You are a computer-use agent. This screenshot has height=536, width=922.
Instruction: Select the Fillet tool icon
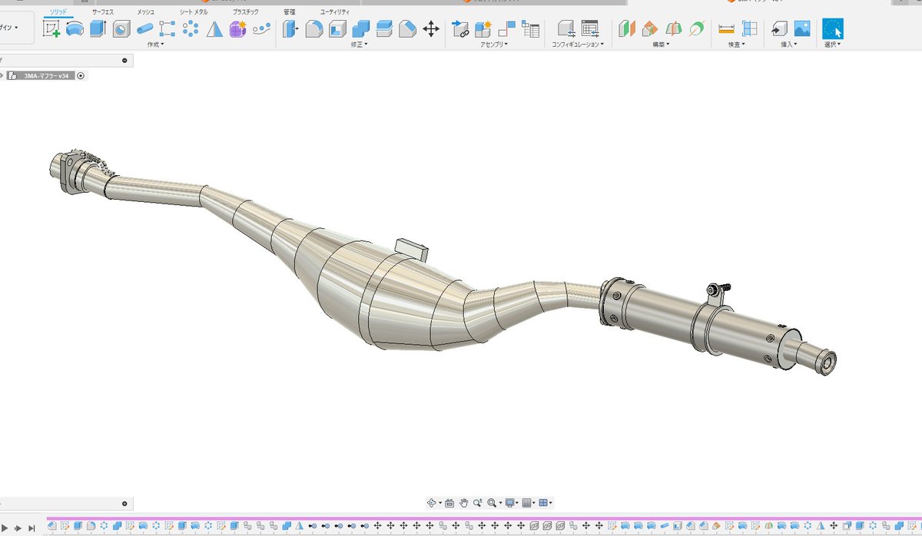(313, 29)
